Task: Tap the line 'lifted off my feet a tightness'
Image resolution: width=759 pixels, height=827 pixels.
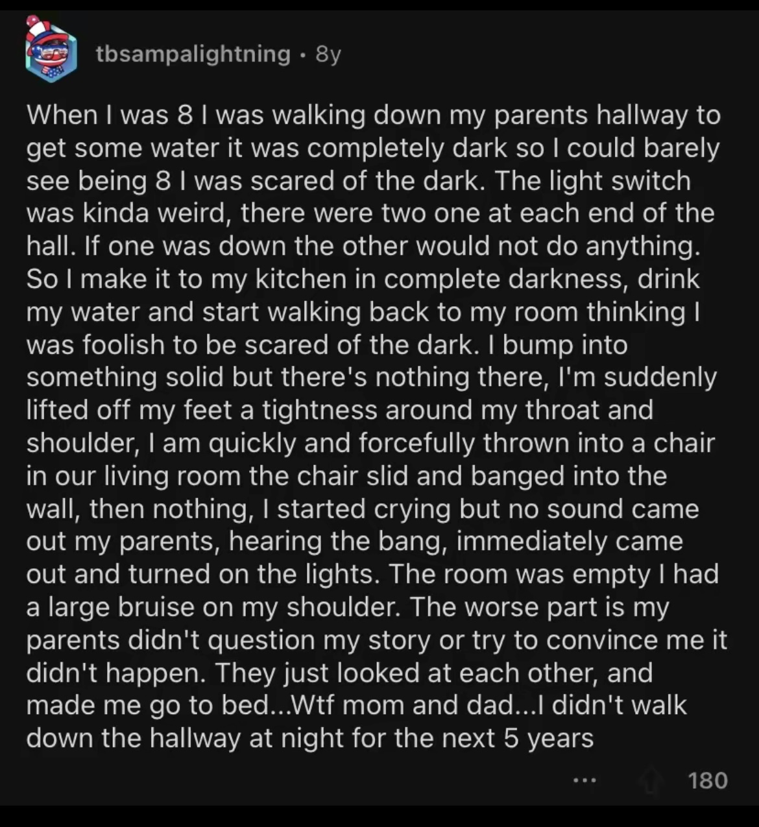Action: (340, 410)
